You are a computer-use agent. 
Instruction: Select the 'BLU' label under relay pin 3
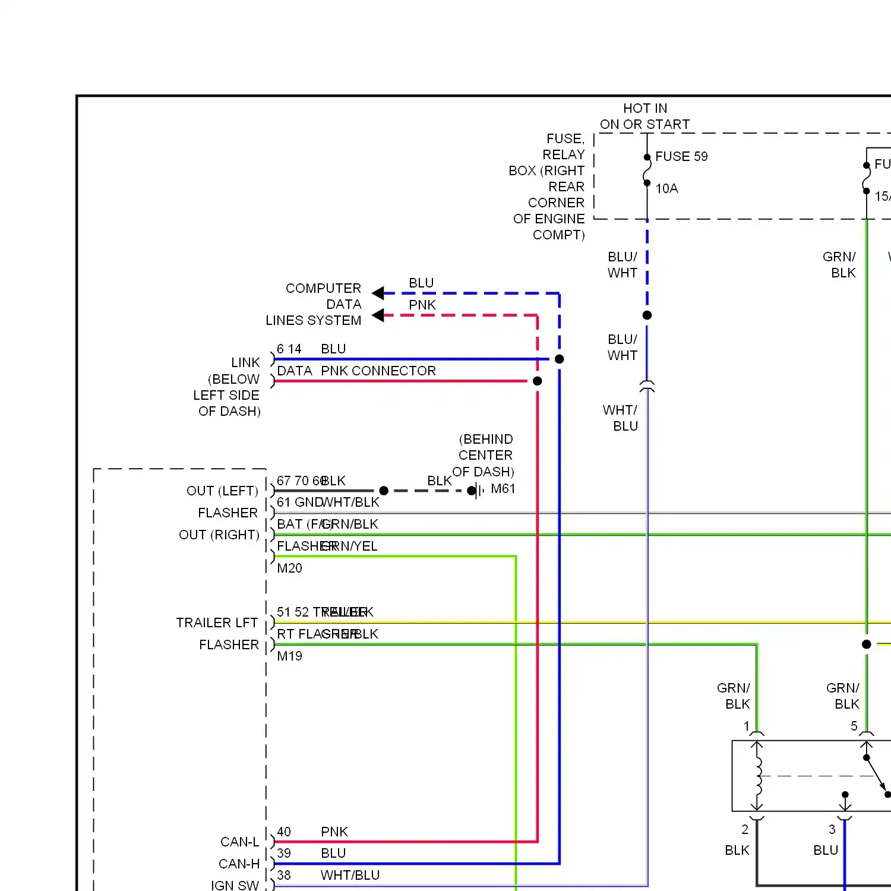click(826, 850)
